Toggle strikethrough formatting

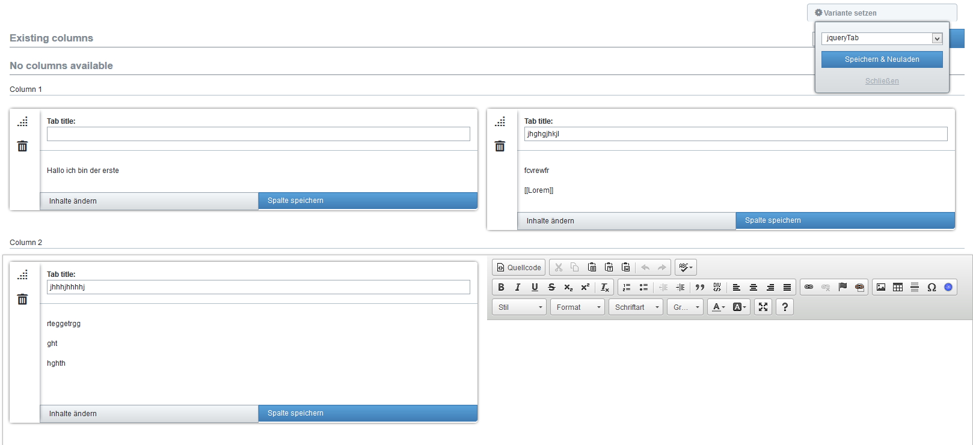551,287
